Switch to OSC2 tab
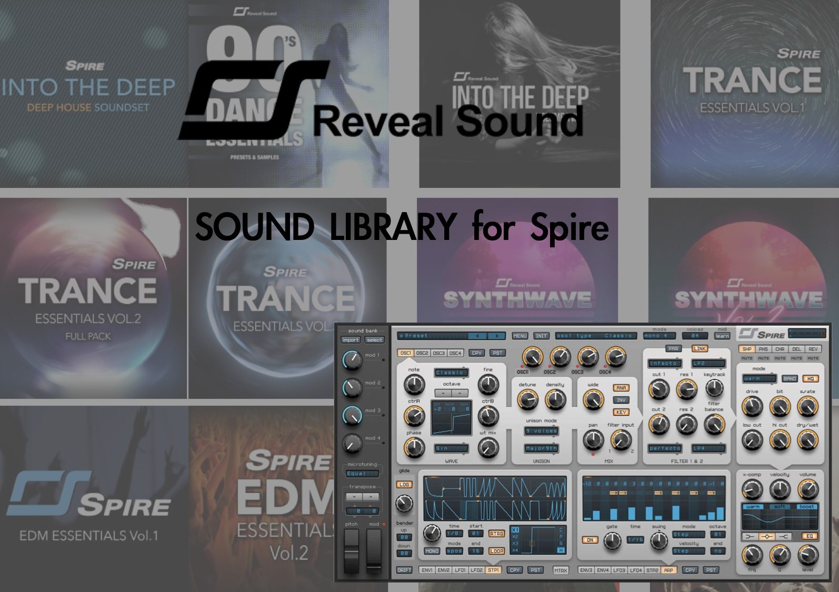Image resolution: width=839 pixels, height=592 pixels. 422,353
